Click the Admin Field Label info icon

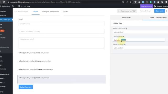126,28
